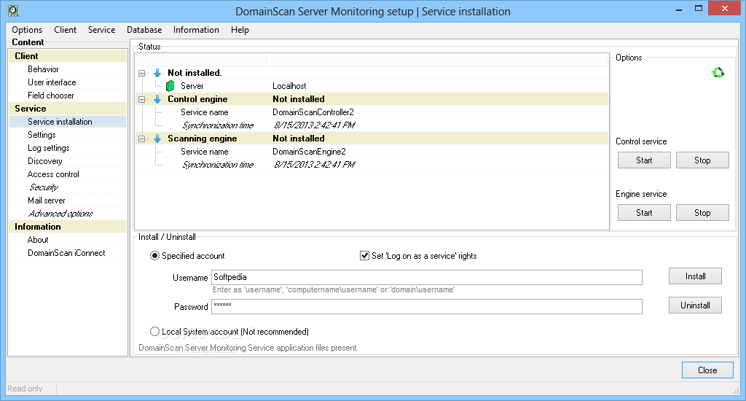Click blue arrow icon beside Scanning engine
The image size is (746, 401).
157,139
